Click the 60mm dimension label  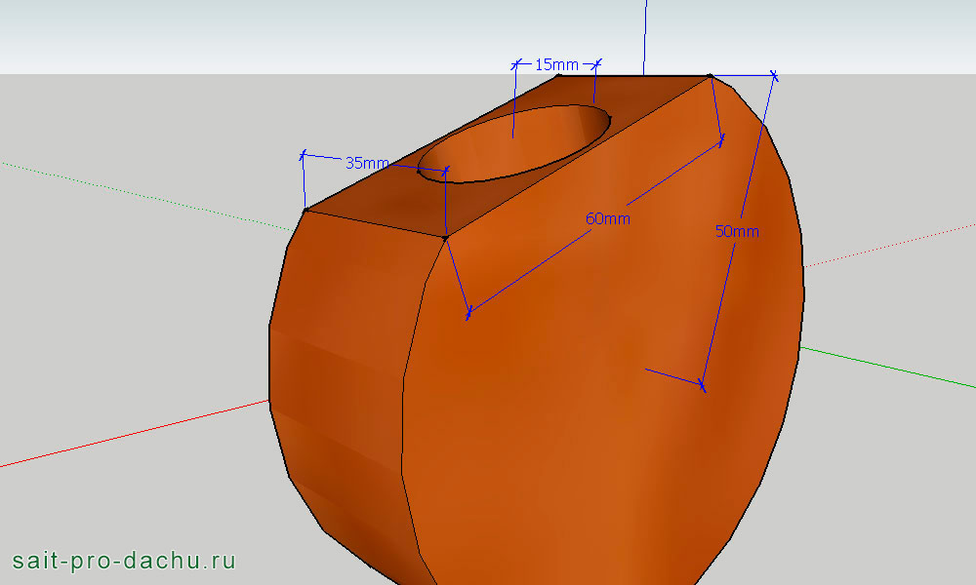607,218
